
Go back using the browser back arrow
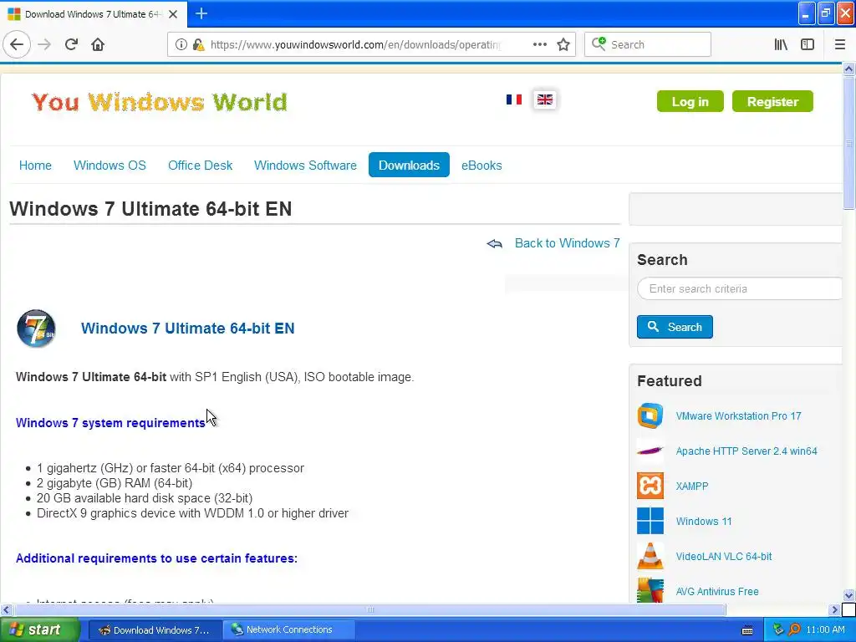click(x=17, y=44)
